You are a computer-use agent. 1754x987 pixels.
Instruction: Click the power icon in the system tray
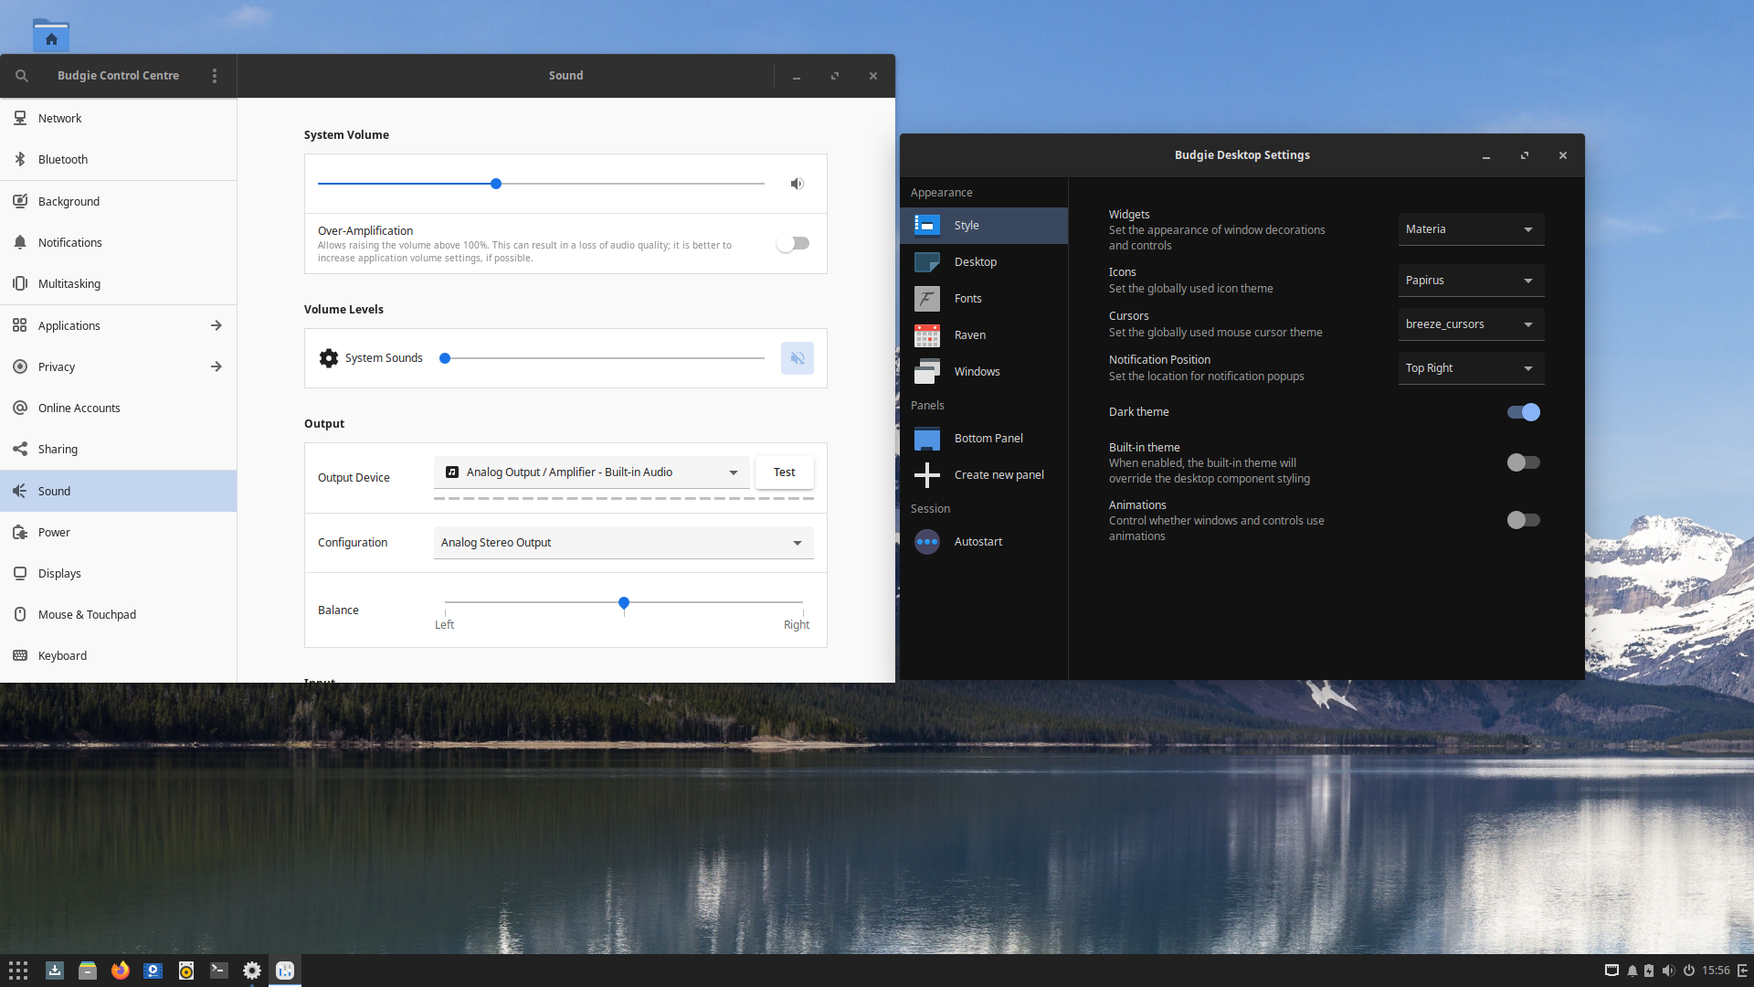[1689, 971]
